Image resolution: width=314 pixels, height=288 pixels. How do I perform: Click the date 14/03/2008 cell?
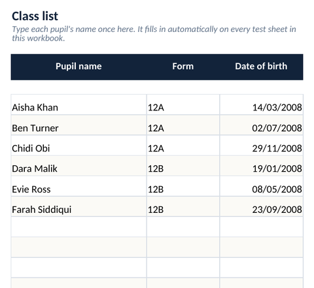[x=262, y=104]
